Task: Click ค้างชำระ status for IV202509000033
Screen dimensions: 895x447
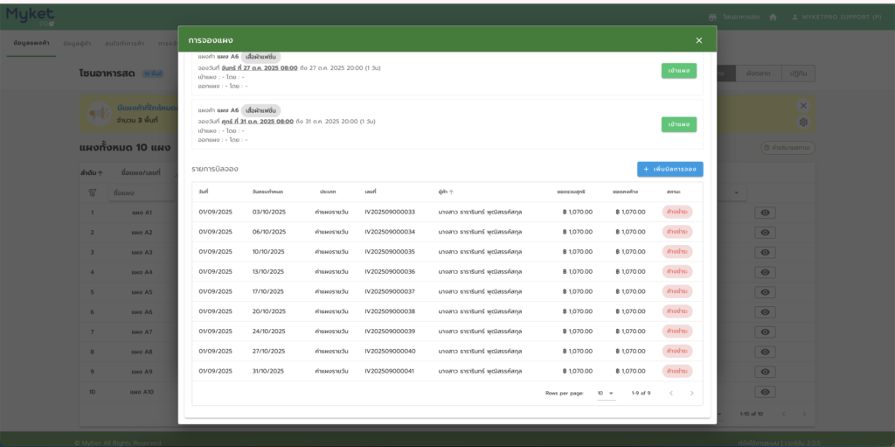Action: (677, 212)
